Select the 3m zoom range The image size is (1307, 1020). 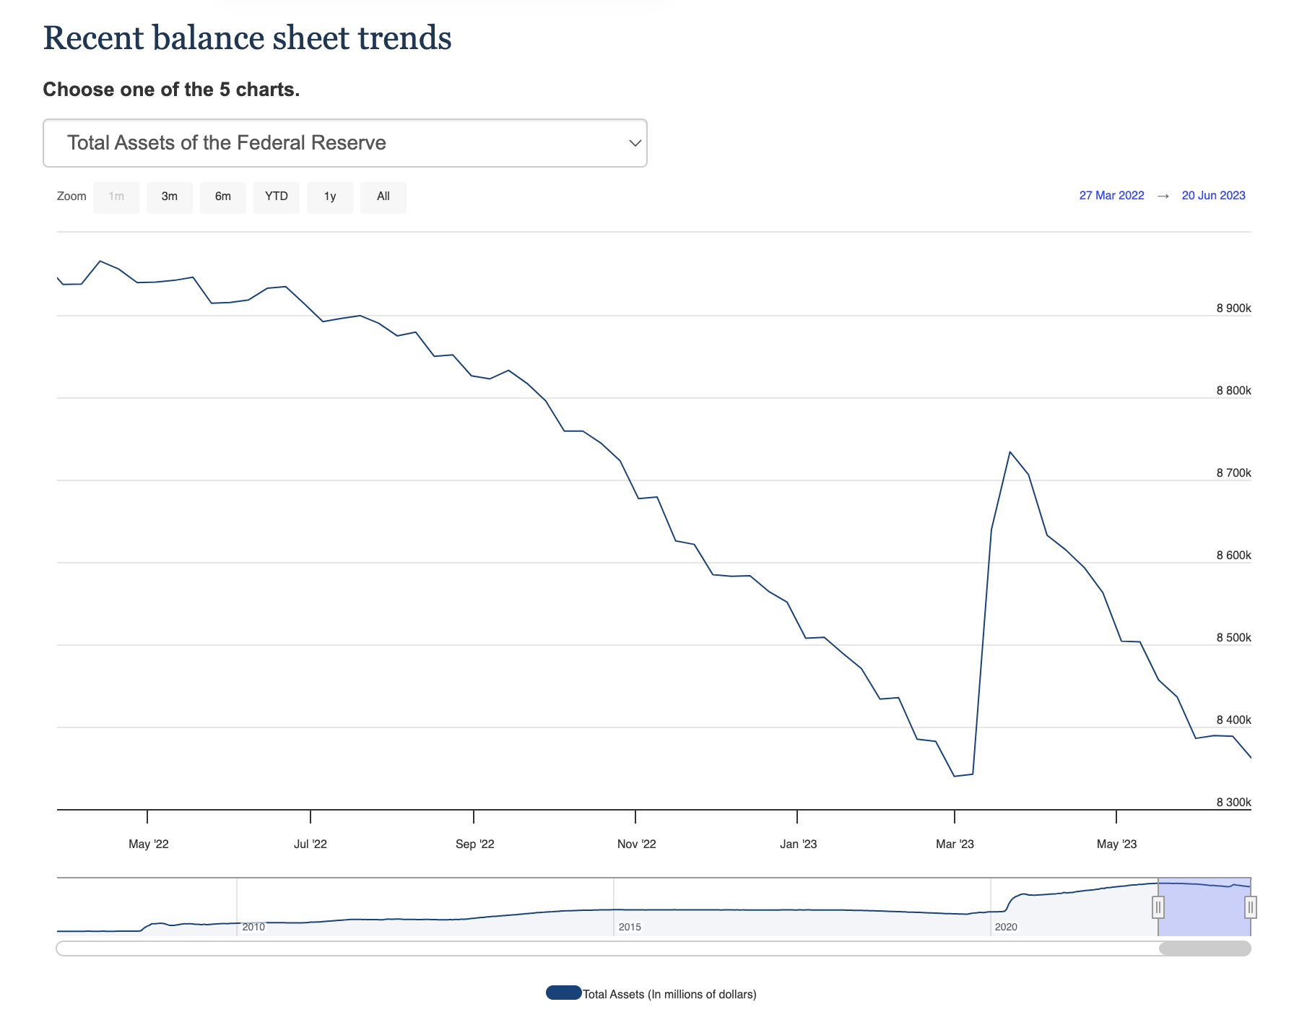pyautogui.click(x=170, y=196)
